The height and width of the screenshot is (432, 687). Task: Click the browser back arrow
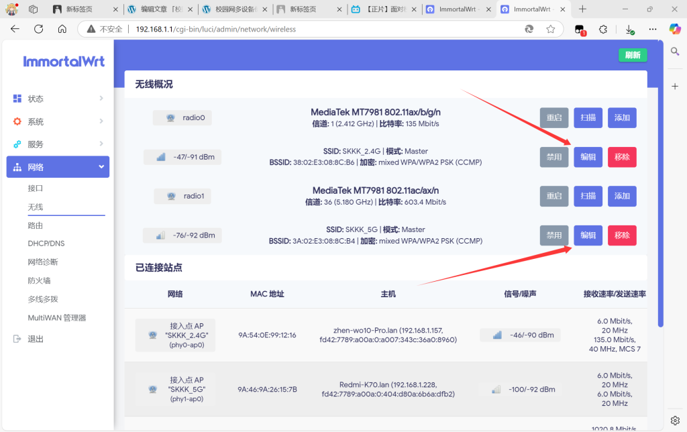[15, 29]
